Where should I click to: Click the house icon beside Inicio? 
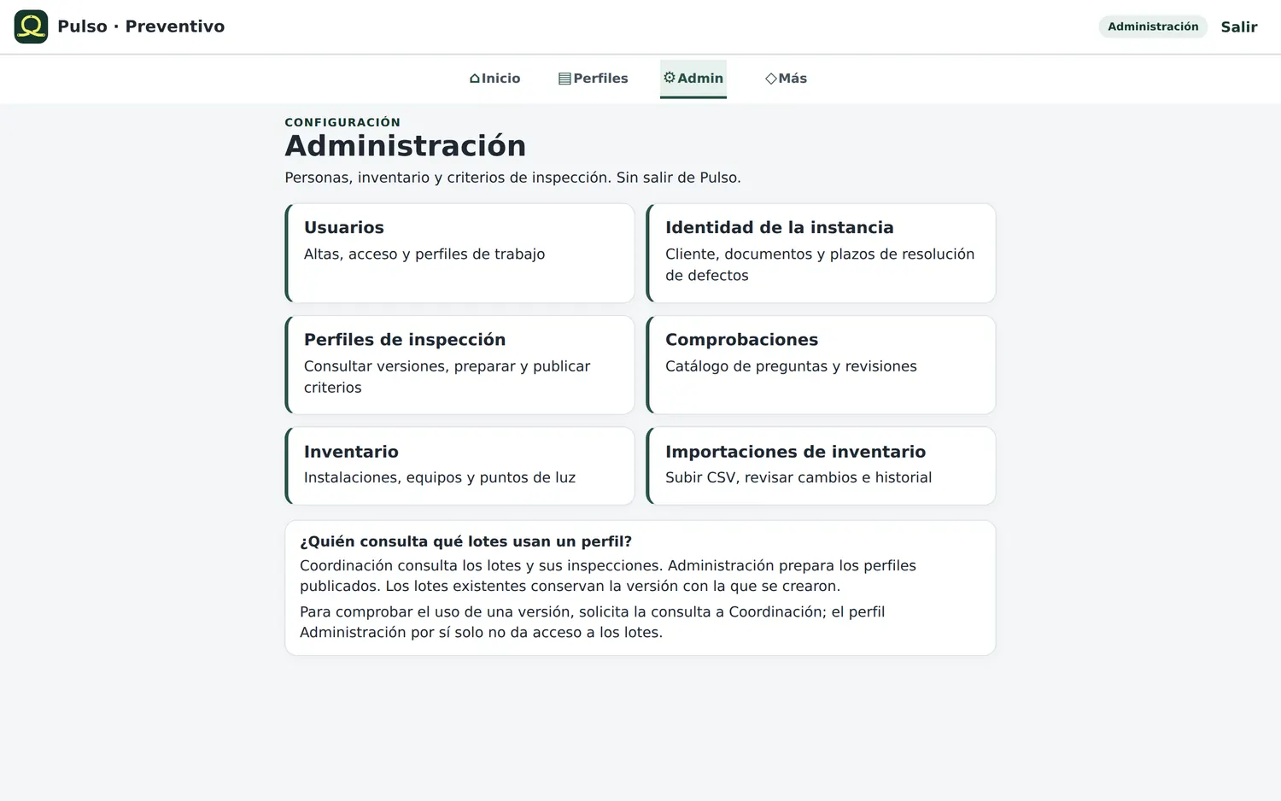(x=475, y=79)
